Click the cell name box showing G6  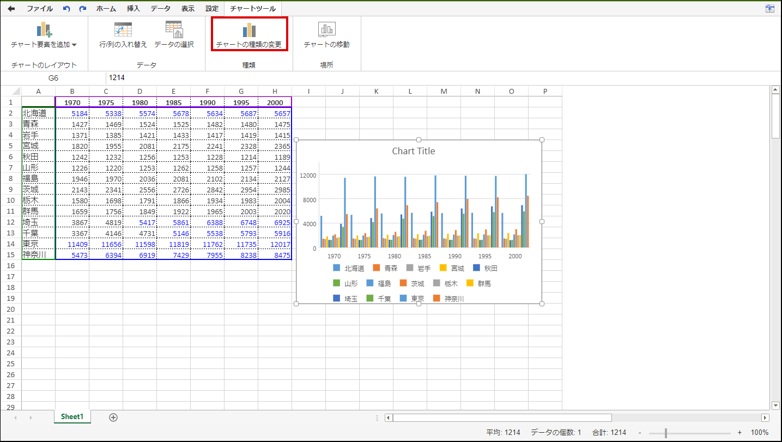pos(53,78)
